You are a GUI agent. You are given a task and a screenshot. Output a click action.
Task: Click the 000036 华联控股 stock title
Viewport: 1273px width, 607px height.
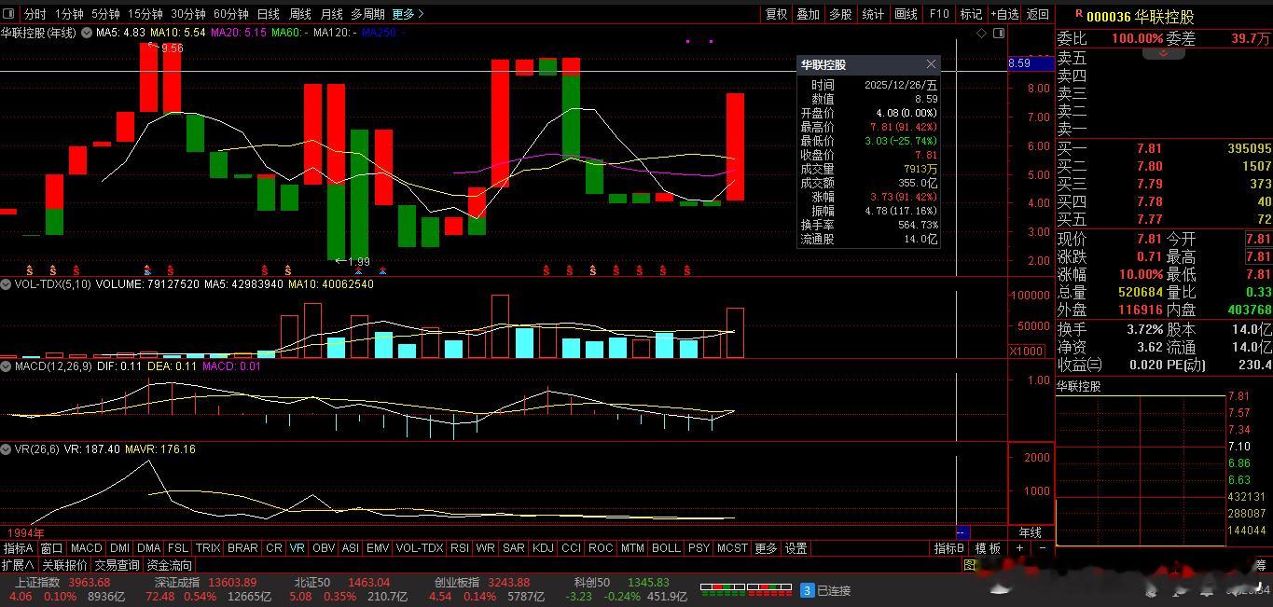1141,16
